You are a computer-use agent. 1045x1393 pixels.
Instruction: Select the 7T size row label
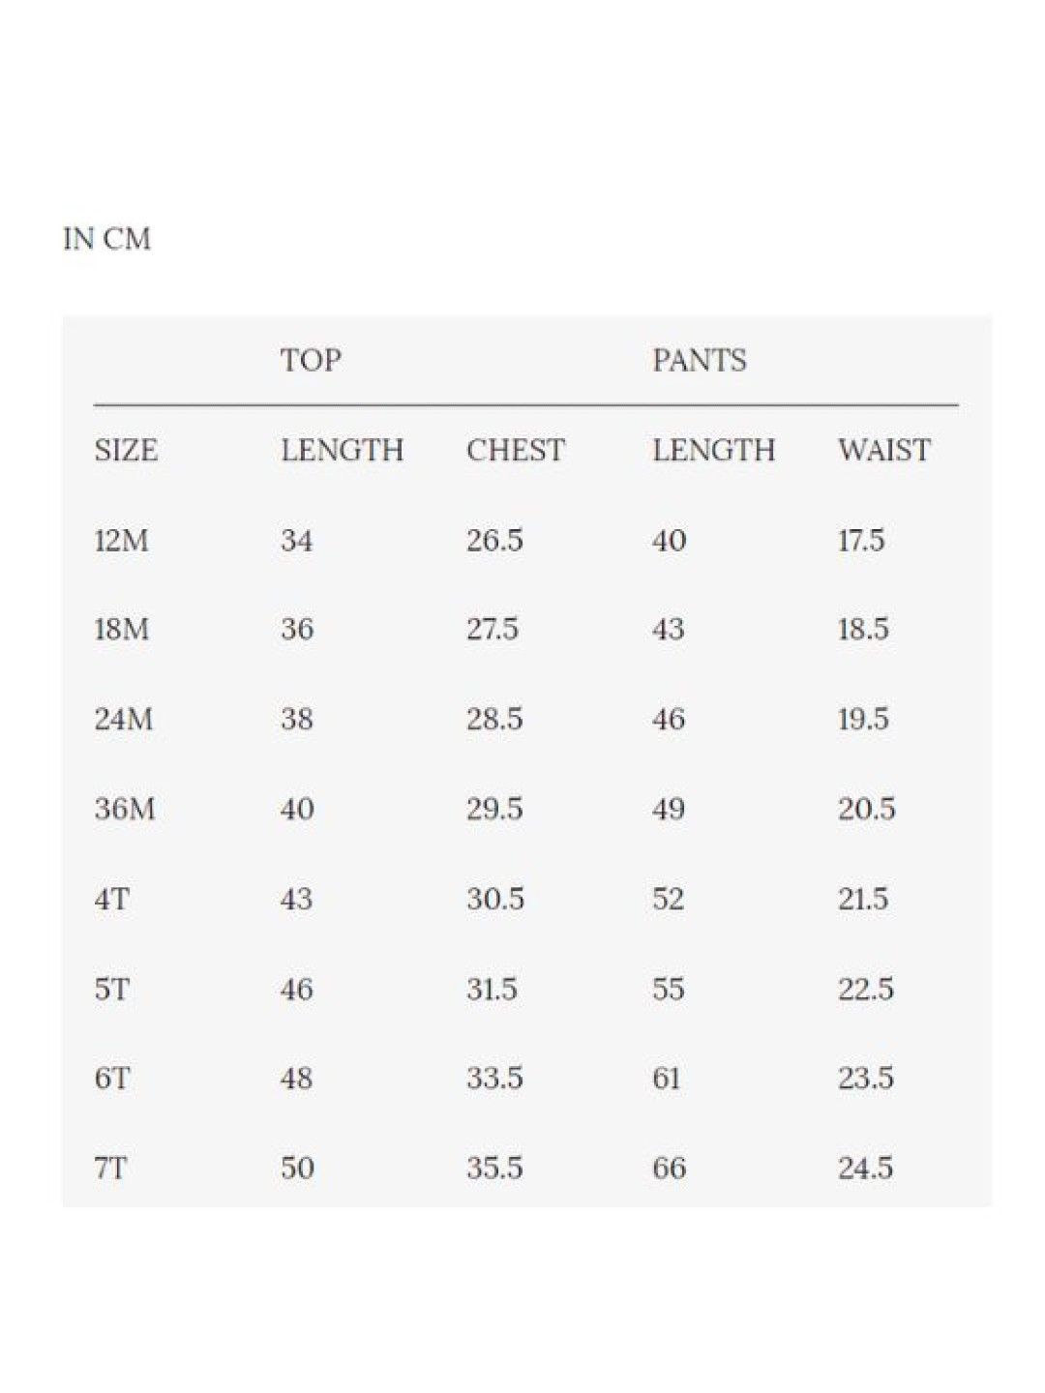pyautogui.click(x=110, y=1168)
